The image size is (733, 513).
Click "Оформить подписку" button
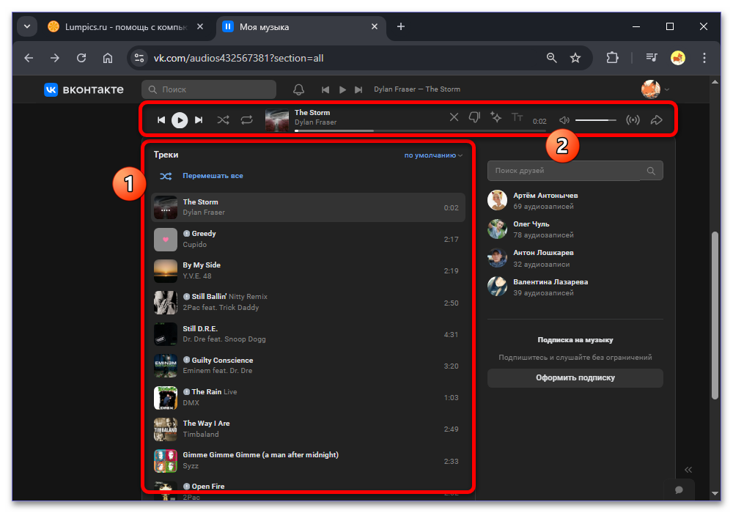point(575,378)
